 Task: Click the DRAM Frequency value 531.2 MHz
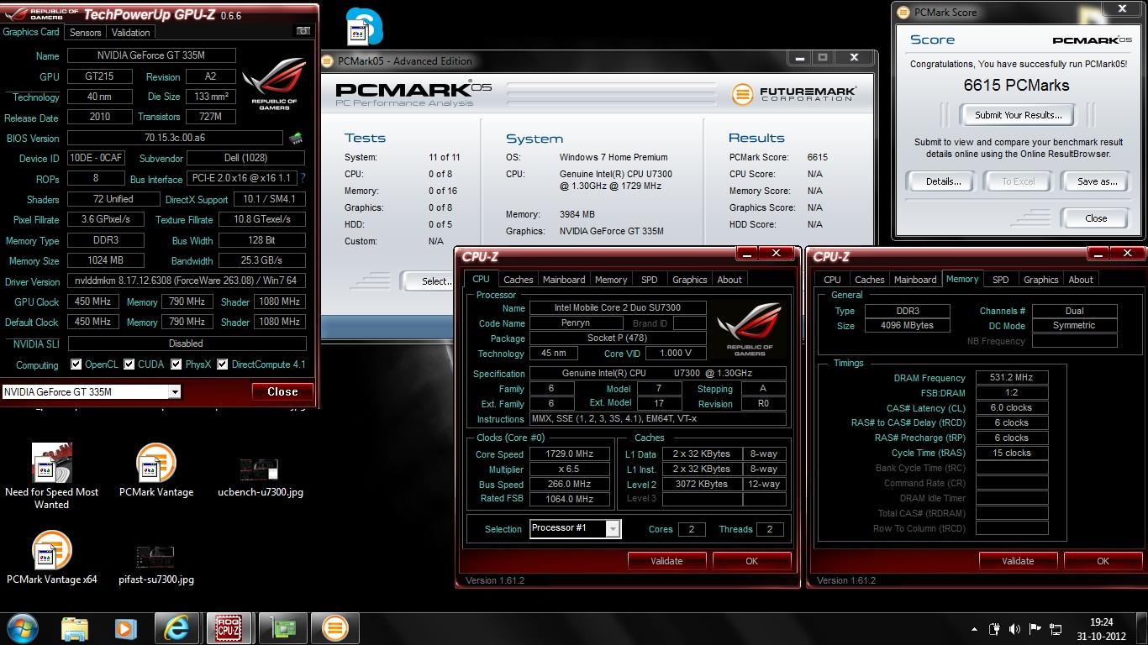coord(1012,378)
